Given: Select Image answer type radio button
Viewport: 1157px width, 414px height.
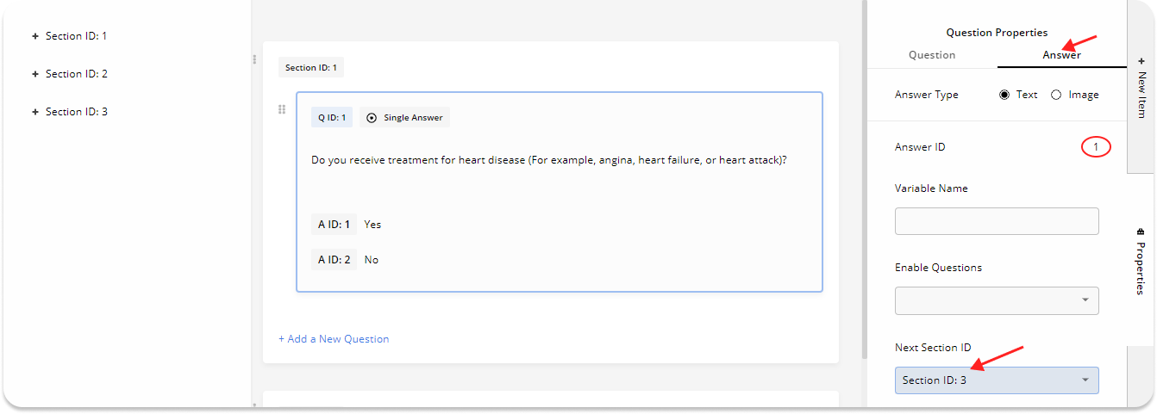Looking at the screenshot, I should (x=1056, y=95).
